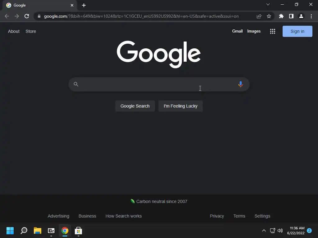The height and width of the screenshot is (238, 318).
Task: Share this page using the share icon
Action: [x=259, y=16]
